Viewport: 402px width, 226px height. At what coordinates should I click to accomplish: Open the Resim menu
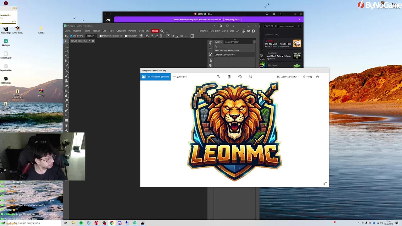[x=87, y=31]
